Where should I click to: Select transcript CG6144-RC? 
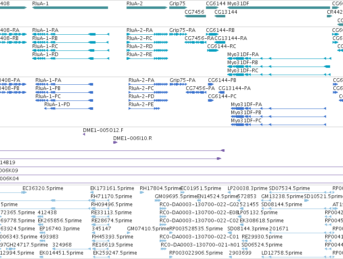pos(222,46)
